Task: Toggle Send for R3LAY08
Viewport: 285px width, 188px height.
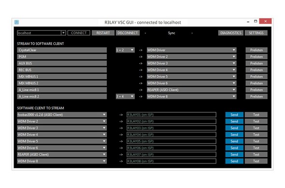Action: (234, 161)
